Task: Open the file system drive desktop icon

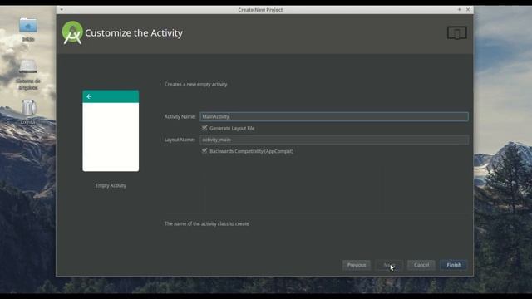Action: pos(28,66)
